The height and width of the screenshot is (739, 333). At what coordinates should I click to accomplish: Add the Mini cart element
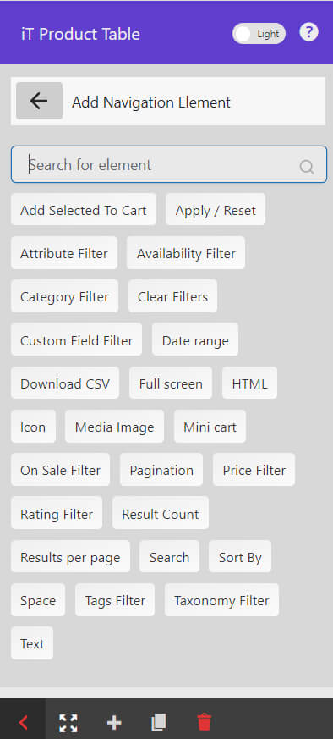[x=210, y=427]
